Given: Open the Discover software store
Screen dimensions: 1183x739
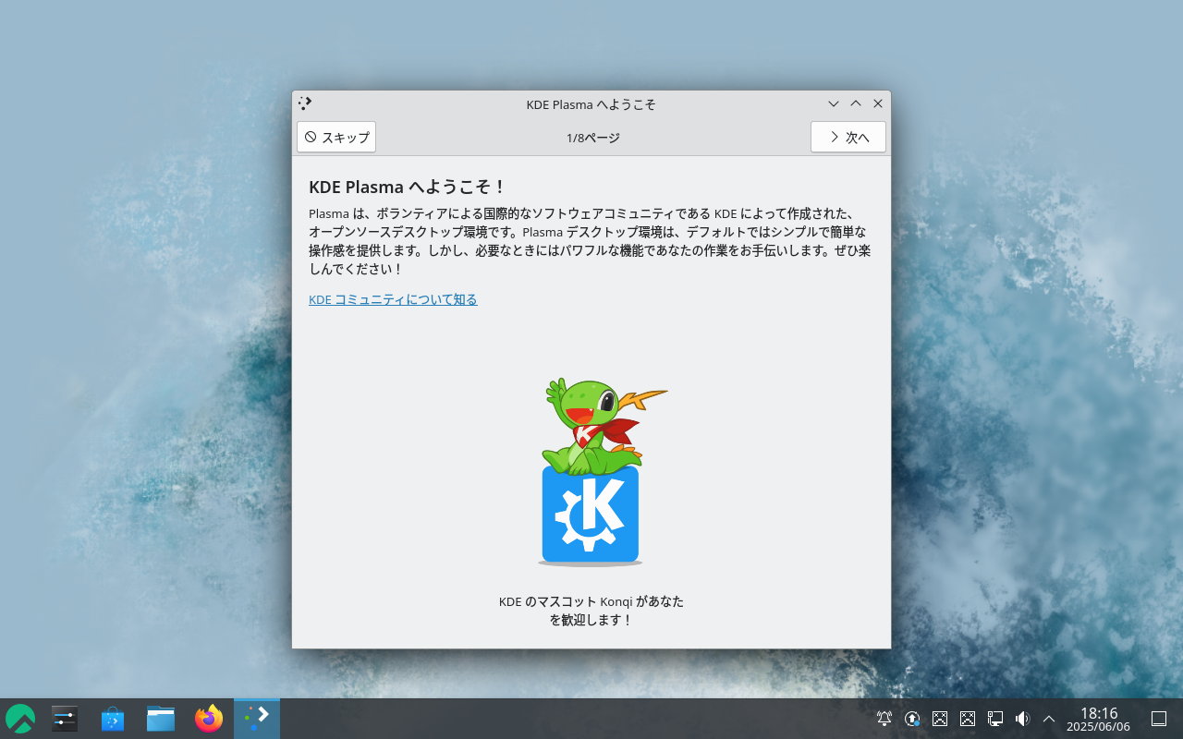Looking at the screenshot, I should [x=113, y=719].
